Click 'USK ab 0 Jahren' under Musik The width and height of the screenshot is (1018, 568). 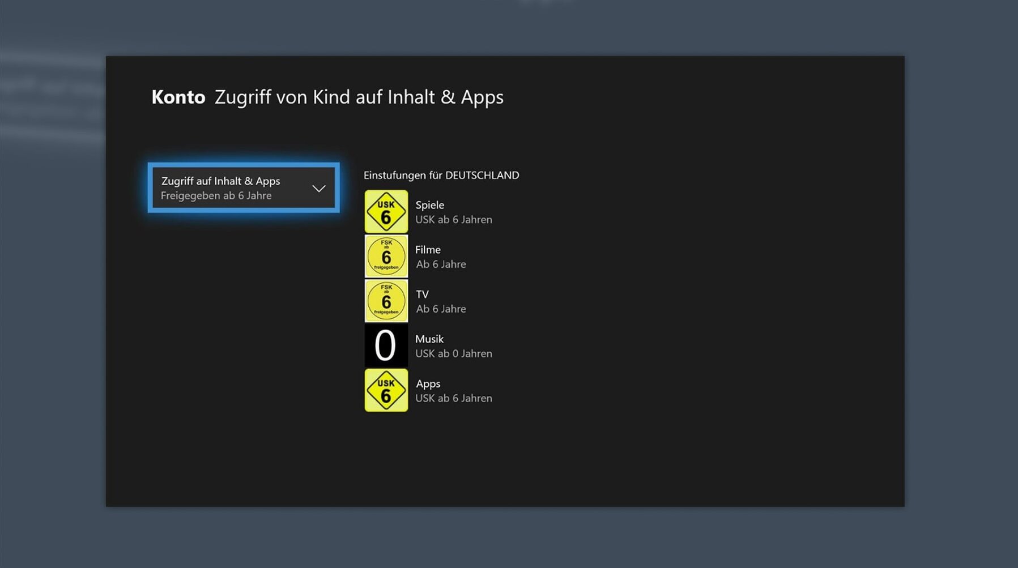pyautogui.click(x=453, y=354)
